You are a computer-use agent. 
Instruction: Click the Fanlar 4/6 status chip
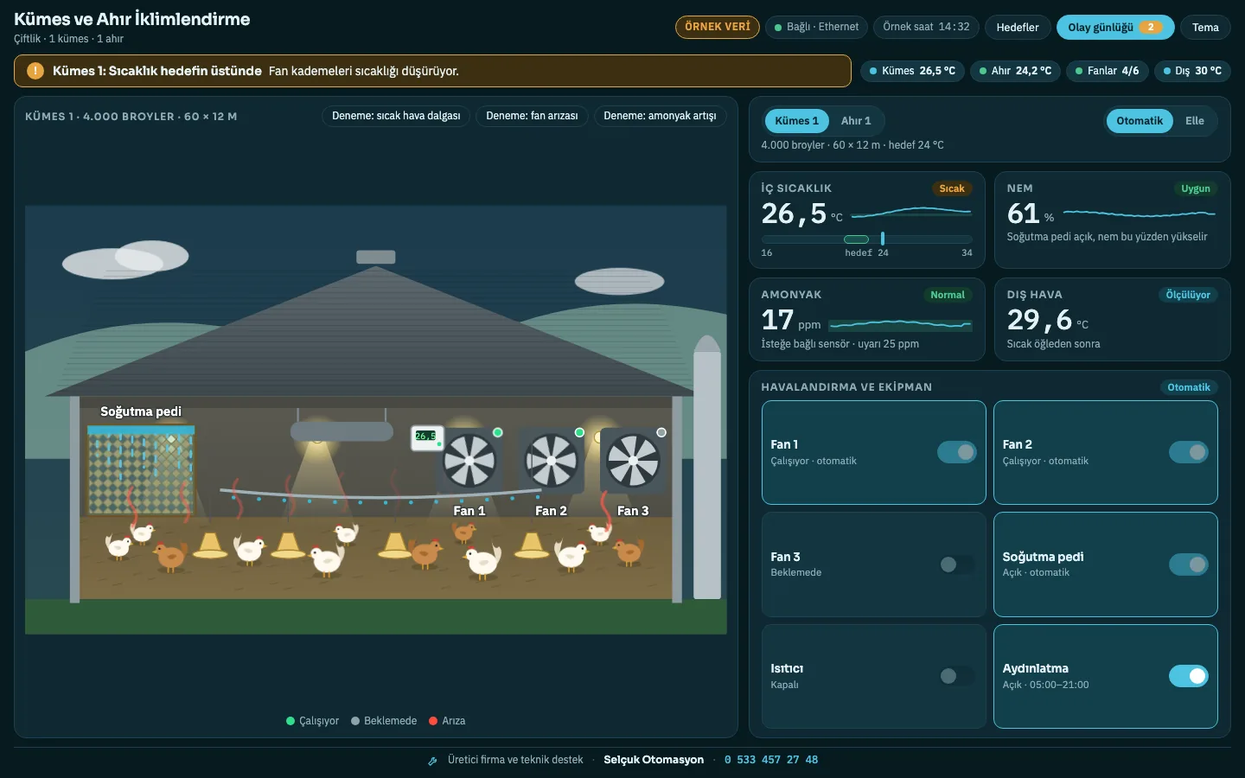pyautogui.click(x=1108, y=71)
